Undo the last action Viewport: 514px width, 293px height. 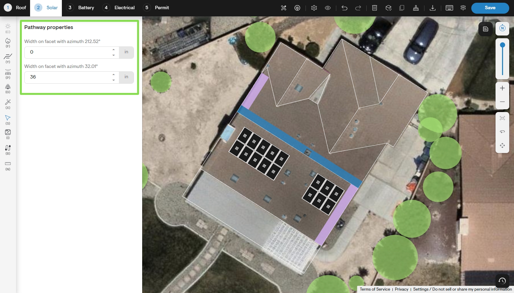click(x=344, y=8)
